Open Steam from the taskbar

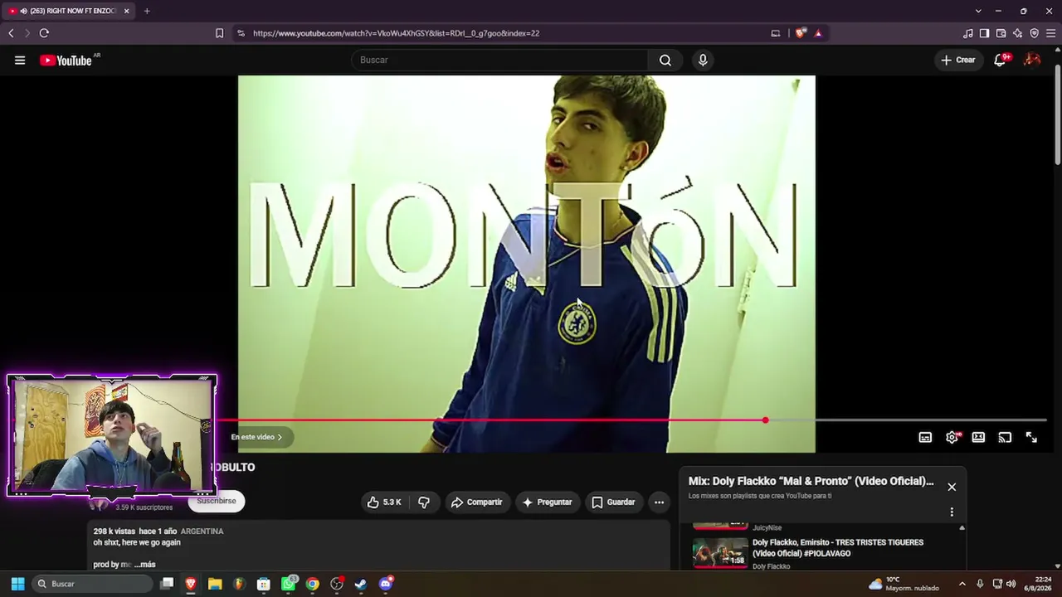click(361, 584)
